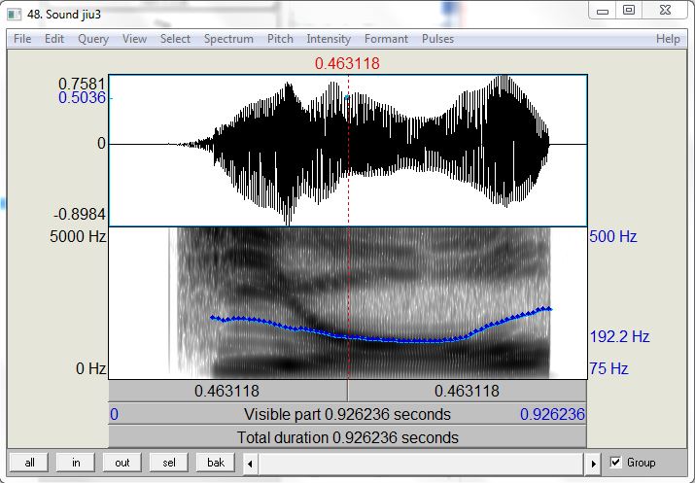
Task: Click the blue end time 0.926236
Action: pyautogui.click(x=552, y=414)
